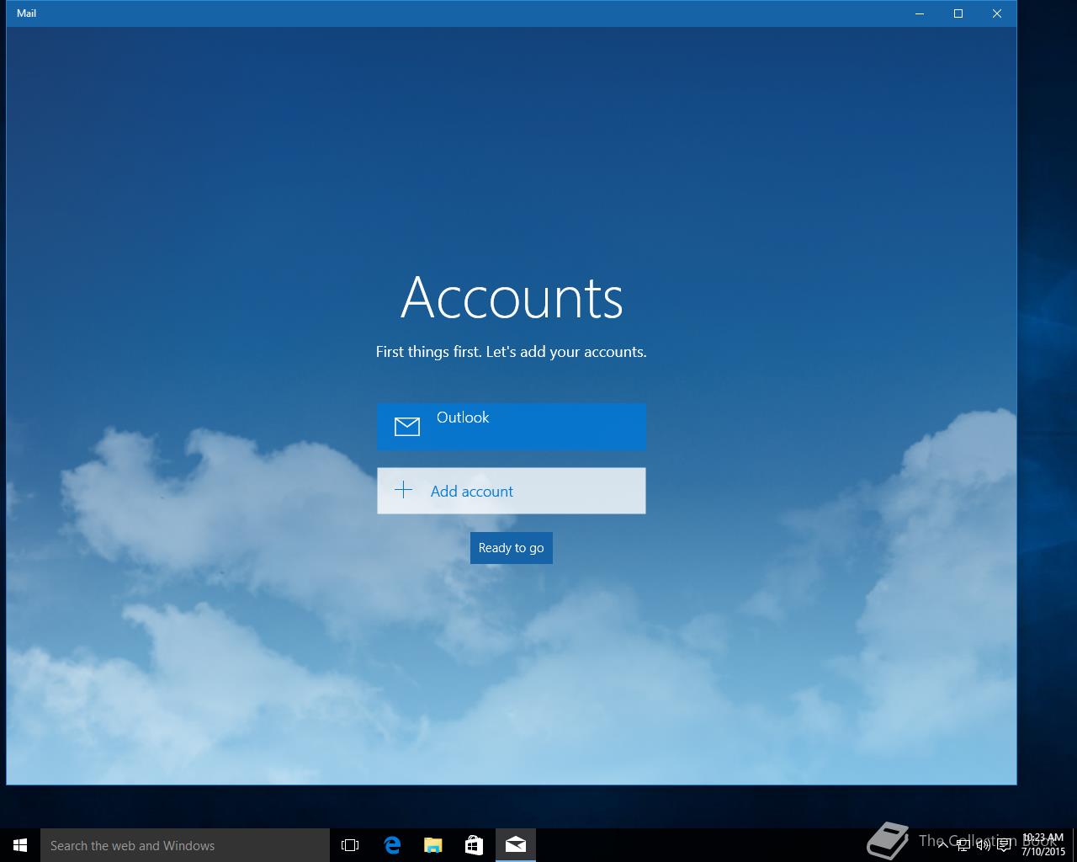Click the plus icon beside Add account

[x=404, y=490]
